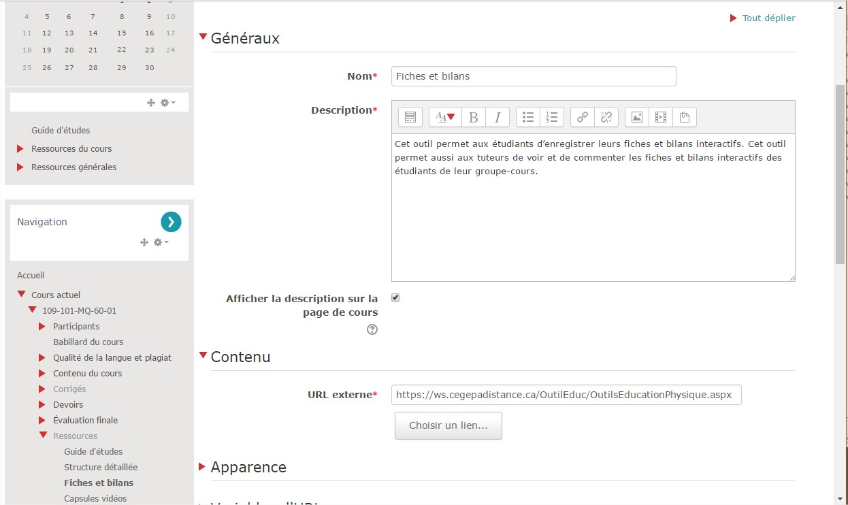This screenshot has height=505, width=848.
Task: Expand Ressources du cours in sidebar
Action: point(71,148)
